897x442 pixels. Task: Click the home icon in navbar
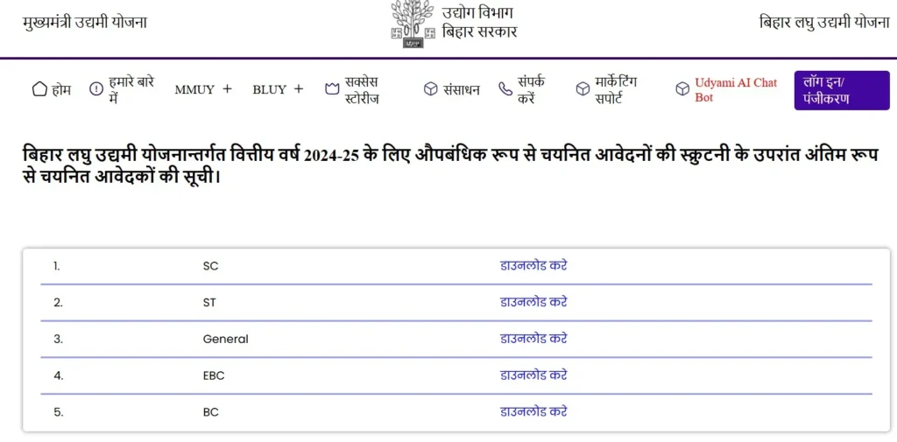39,89
